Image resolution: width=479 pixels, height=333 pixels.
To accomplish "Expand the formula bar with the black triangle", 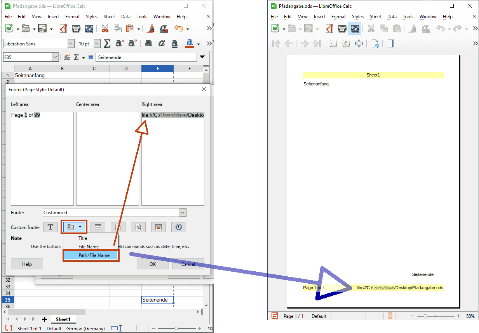I will point(202,57).
